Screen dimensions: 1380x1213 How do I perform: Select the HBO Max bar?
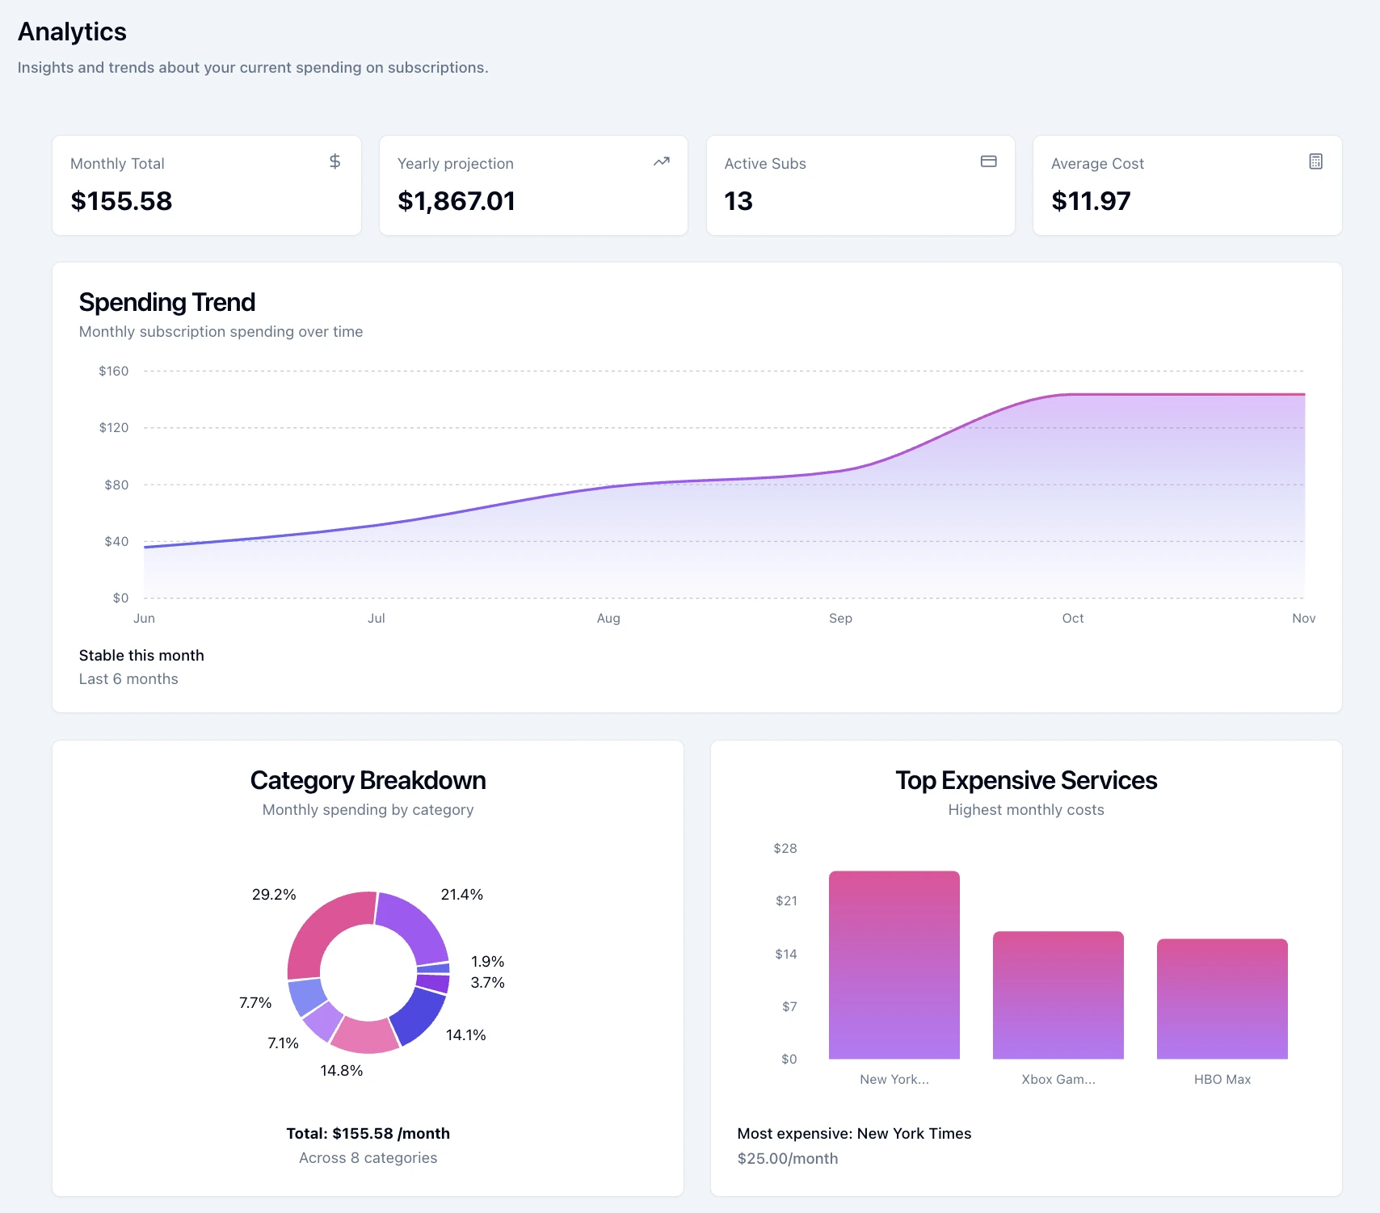pyautogui.click(x=1222, y=997)
